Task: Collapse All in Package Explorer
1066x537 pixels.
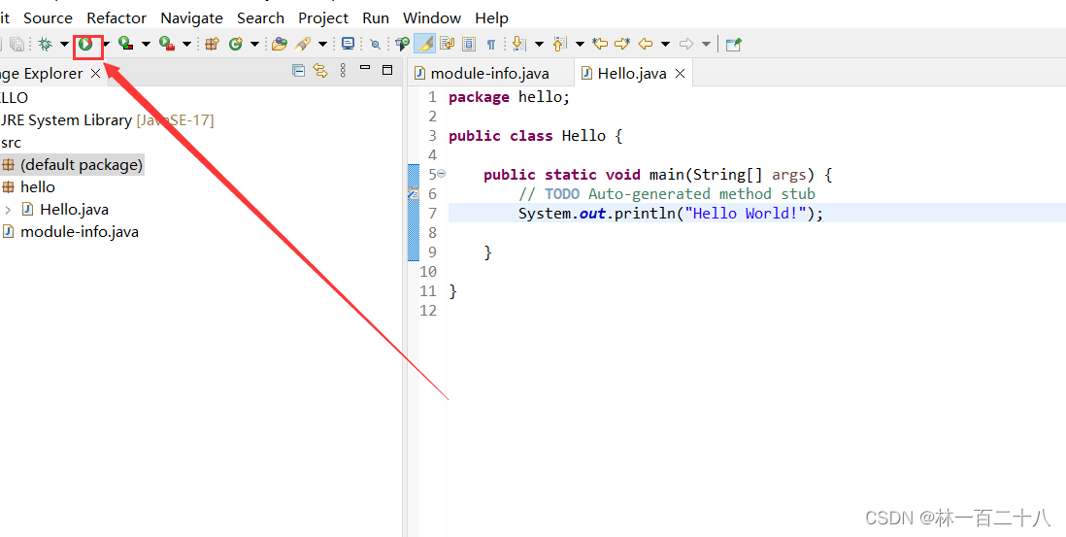Action: pos(298,70)
